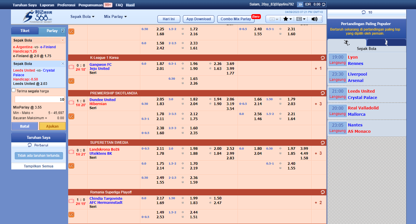The image size is (416, 224).
Task: Remove the Leeds United bet from the slip
Action: [x=63, y=64]
